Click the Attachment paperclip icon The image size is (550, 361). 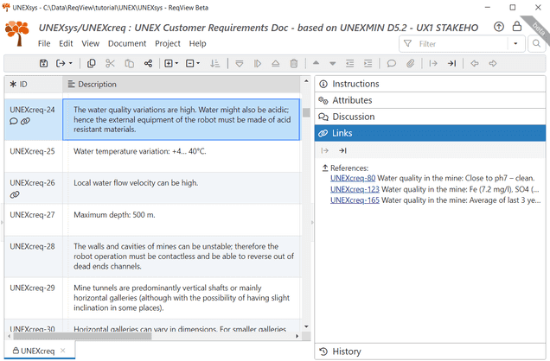tap(411, 63)
